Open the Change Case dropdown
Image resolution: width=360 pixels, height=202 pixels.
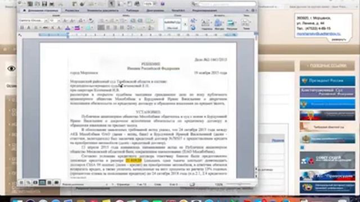point(81,21)
